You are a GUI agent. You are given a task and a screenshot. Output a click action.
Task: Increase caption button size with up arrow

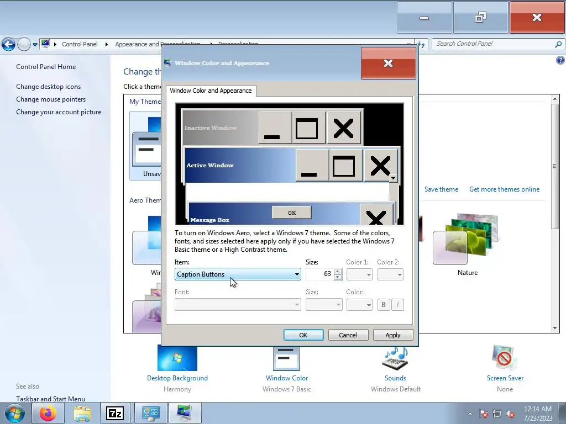338,272
